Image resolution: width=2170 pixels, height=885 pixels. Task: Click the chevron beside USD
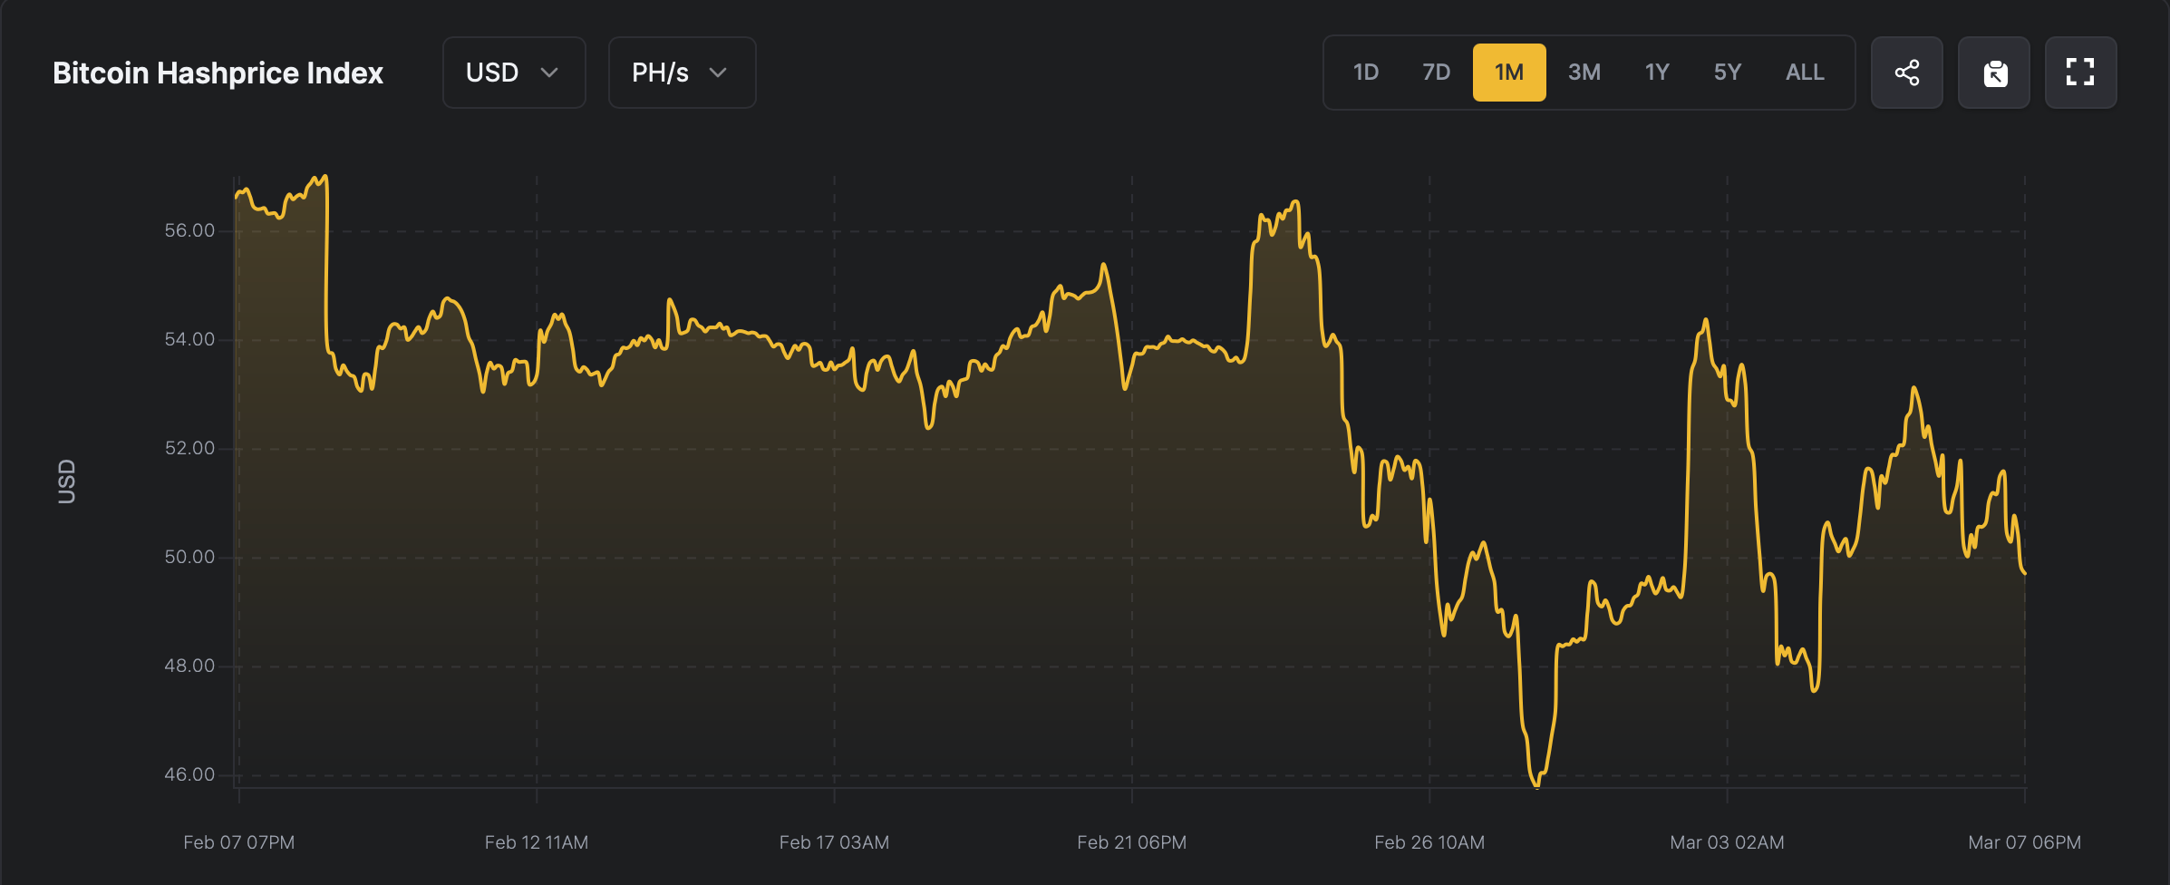coord(551,73)
